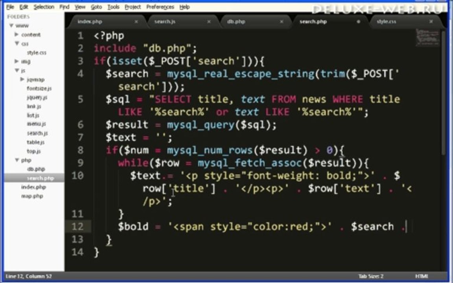The height and width of the screenshot is (283, 453).
Task: Open the Find menu
Action: [x=64, y=7]
